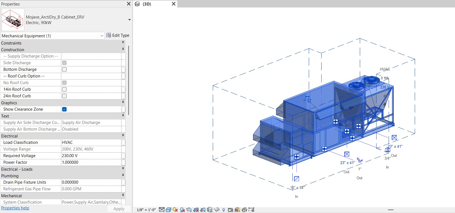Collapse the Electrical section
Viewport: 455px width, 213px height.
[123, 135]
